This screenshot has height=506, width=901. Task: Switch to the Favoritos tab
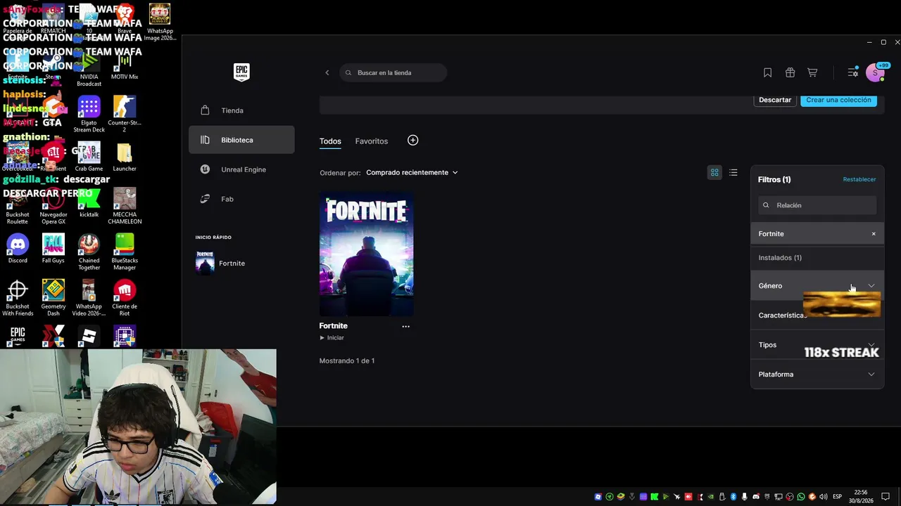tap(372, 141)
